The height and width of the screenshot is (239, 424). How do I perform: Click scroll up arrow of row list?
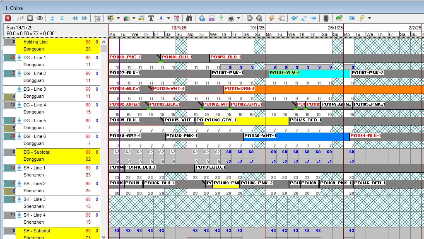click(104, 42)
